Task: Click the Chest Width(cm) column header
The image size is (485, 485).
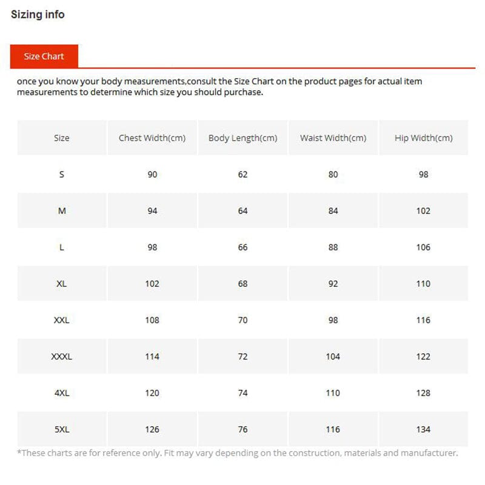Action: (152, 138)
